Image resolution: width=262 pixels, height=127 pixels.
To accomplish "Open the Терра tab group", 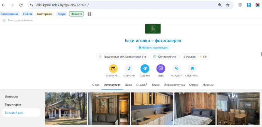I will tap(61, 14).
